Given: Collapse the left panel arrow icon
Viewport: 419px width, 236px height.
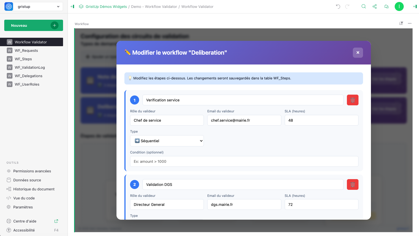Looking at the screenshot, I should 72,6.
